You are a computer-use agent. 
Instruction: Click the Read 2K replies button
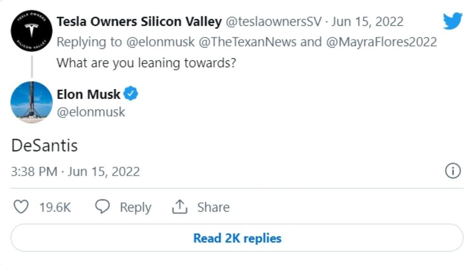(237, 238)
